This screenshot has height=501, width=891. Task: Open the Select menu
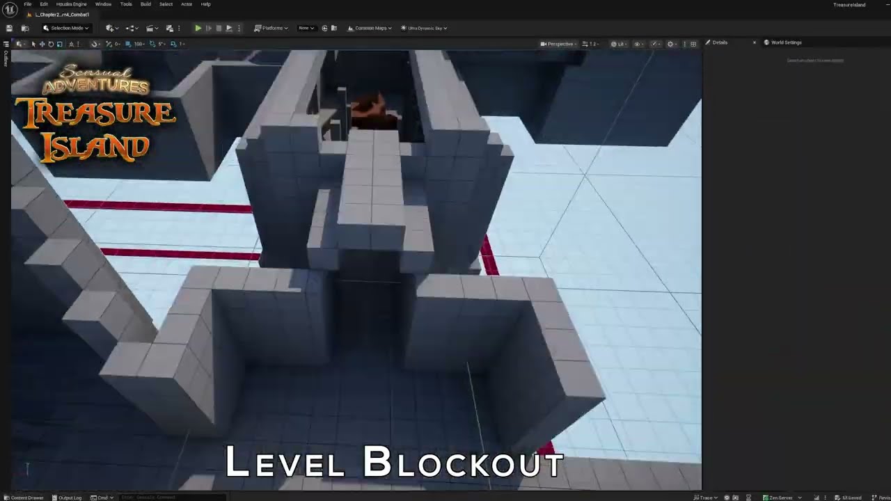tap(166, 4)
